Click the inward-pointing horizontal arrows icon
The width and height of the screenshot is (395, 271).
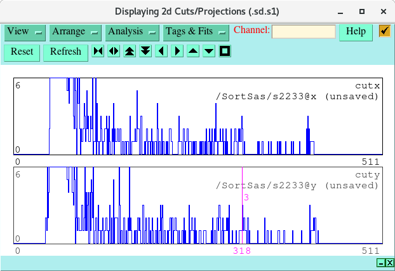[x=98, y=52]
